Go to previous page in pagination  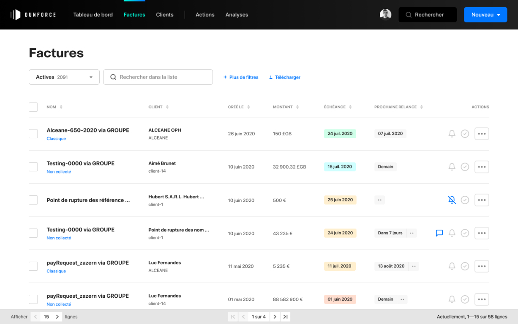243,316
